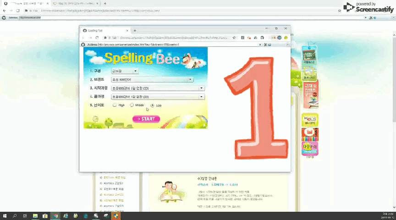
Task: Go forward in the Spelling Test popup
Action: click(x=90, y=38)
